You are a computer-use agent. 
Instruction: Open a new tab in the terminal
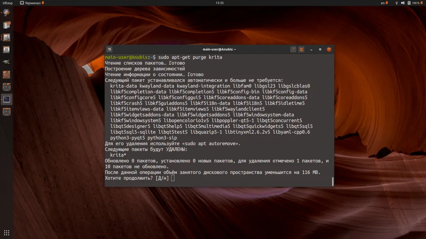tap(109, 49)
